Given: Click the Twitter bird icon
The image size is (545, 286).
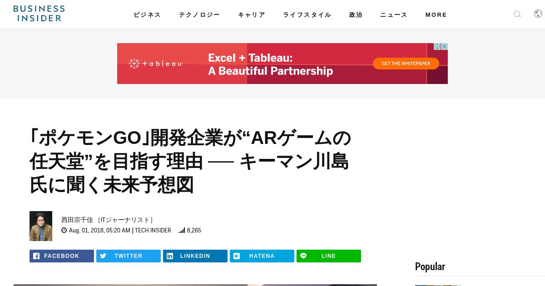Looking at the screenshot, I should [103, 256].
